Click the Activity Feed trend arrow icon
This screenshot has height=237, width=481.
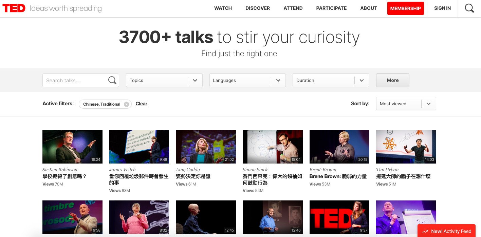pyautogui.click(x=425, y=232)
